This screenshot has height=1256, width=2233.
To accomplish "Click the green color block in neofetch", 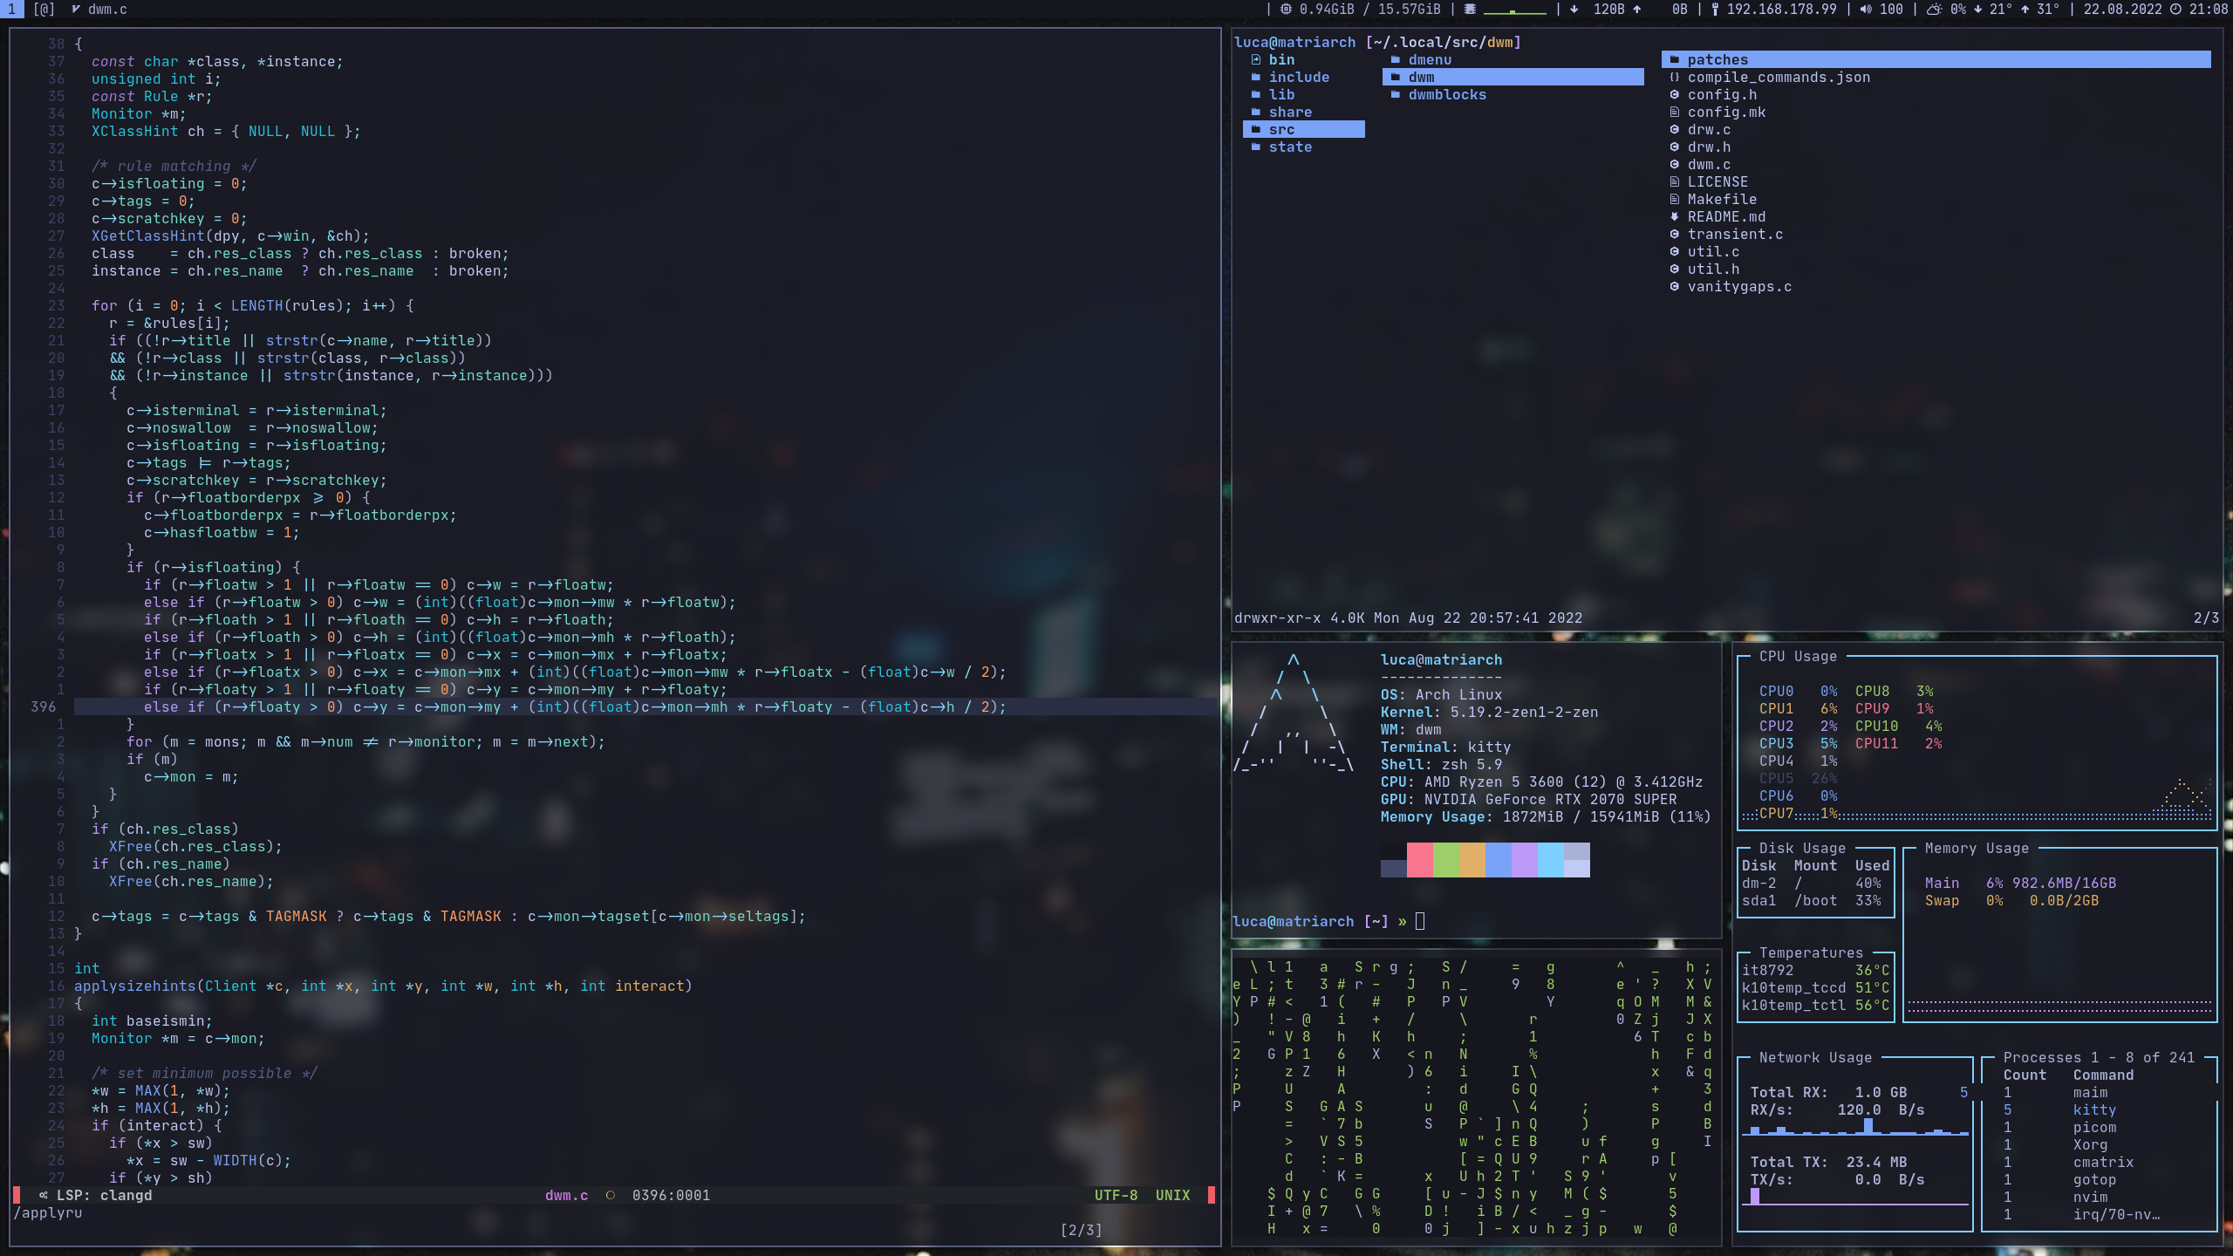I will tap(1446, 860).
